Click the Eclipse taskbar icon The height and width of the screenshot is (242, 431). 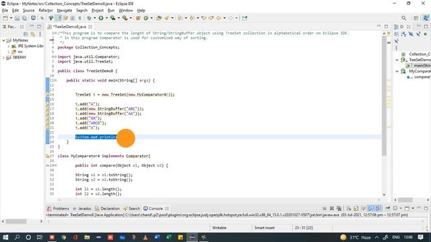193,237
